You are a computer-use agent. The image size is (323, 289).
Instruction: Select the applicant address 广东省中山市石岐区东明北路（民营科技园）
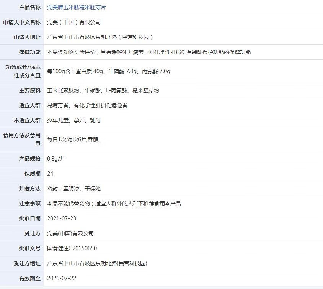click(x=101, y=37)
